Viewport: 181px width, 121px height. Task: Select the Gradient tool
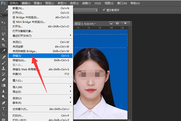pyautogui.click(x=3, y=85)
